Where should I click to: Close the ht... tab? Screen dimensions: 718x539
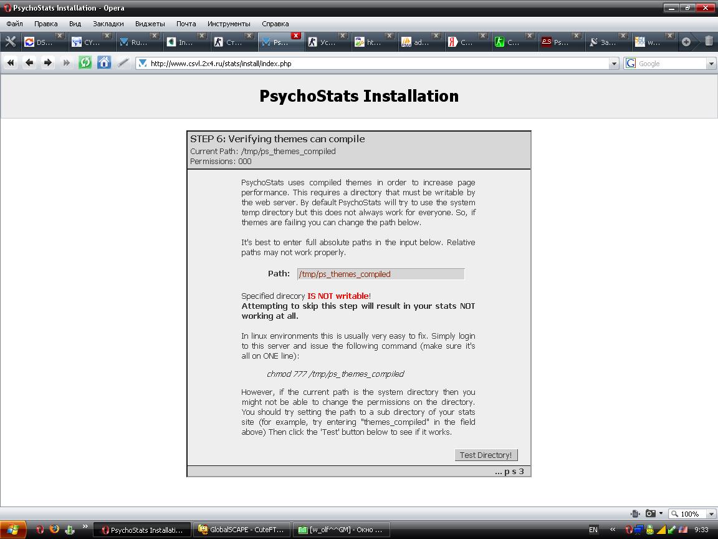coord(389,36)
